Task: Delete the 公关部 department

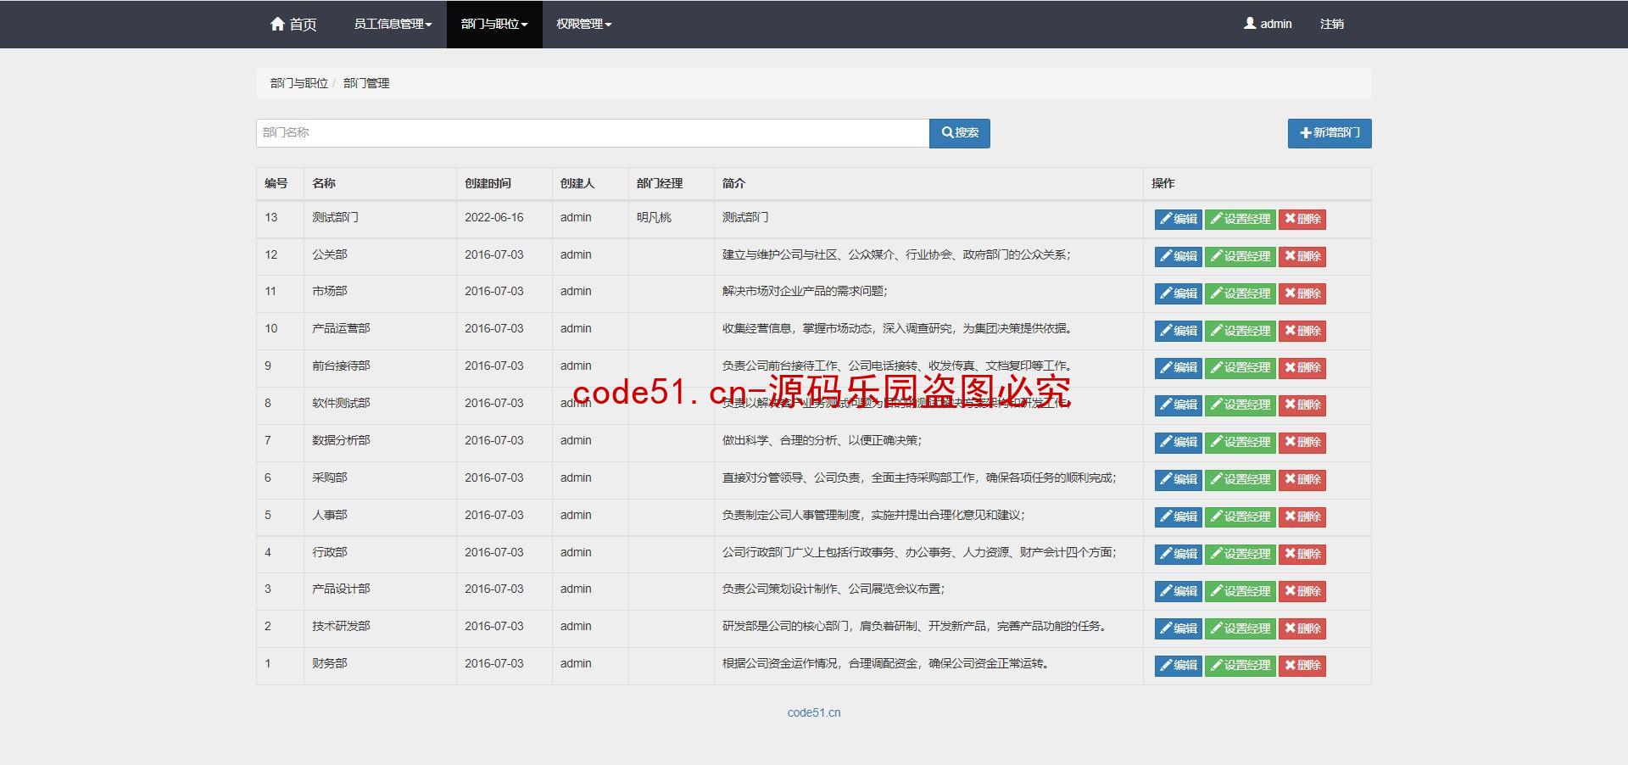Action: tap(1302, 256)
